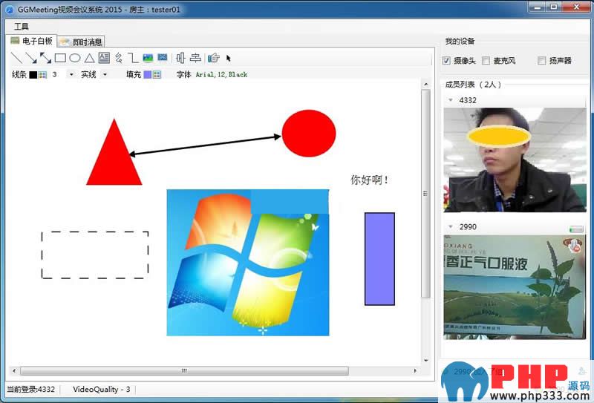Click the audio level indicator beside 2990
Viewport: 594px width, 403px height.
click(576, 229)
